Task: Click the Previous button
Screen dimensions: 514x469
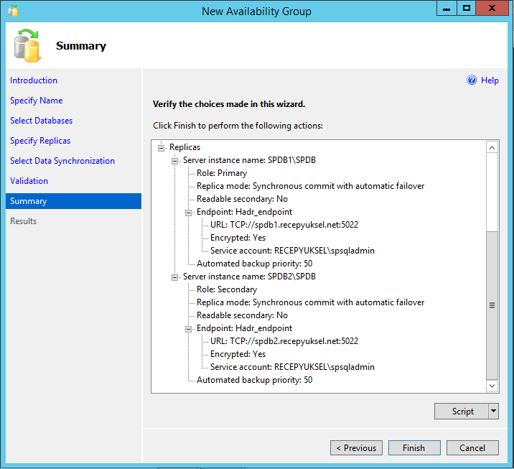Action: click(356, 447)
